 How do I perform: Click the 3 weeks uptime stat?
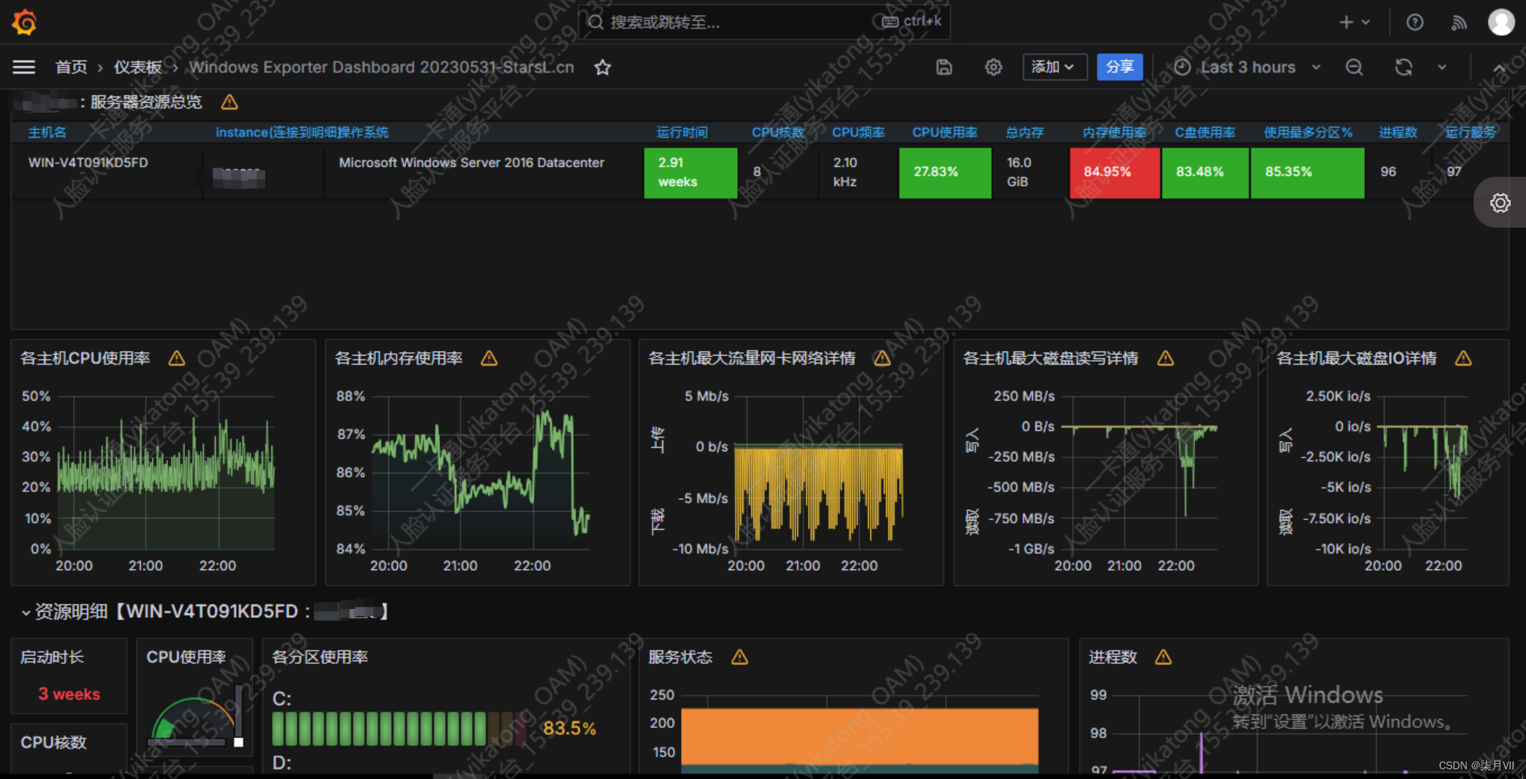coord(69,694)
